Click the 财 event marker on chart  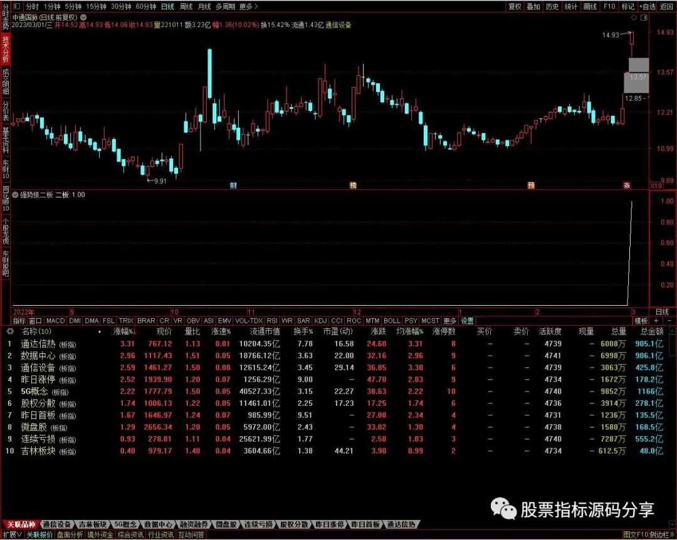233,185
